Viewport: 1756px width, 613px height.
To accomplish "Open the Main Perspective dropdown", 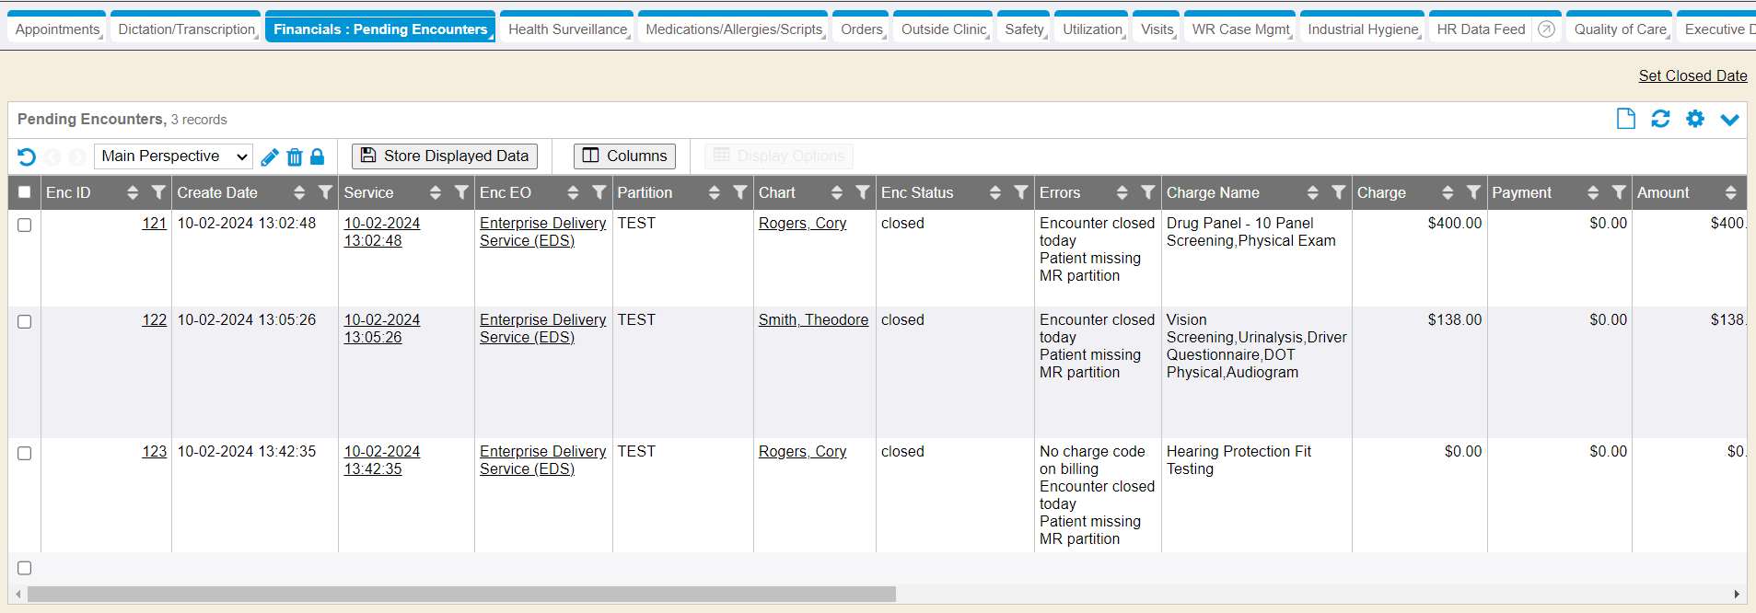I will click(x=174, y=156).
